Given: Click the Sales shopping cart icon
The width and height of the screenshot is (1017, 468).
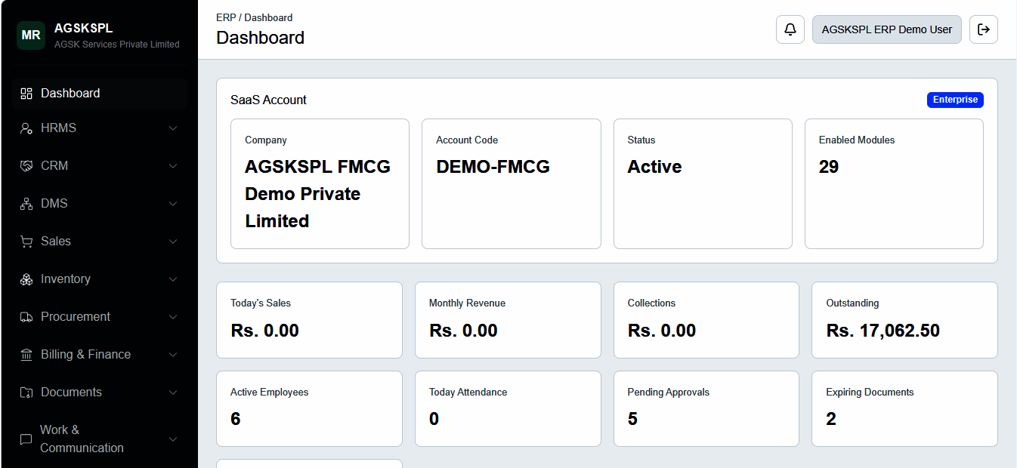Looking at the screenshot, I should (26, 242).
